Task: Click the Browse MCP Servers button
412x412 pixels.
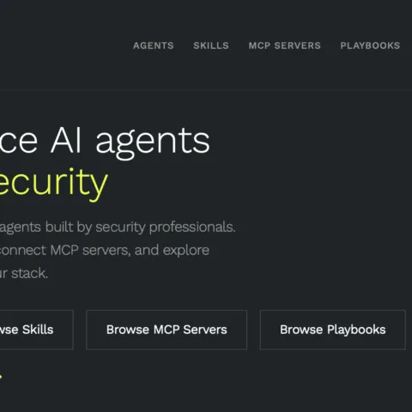Action: point(167,330)
